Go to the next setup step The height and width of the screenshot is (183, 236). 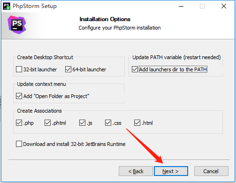click(x=171, y=171)
